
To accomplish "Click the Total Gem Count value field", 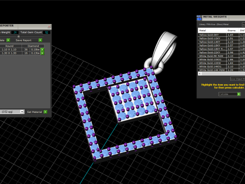I will click(x=46, y=32).
